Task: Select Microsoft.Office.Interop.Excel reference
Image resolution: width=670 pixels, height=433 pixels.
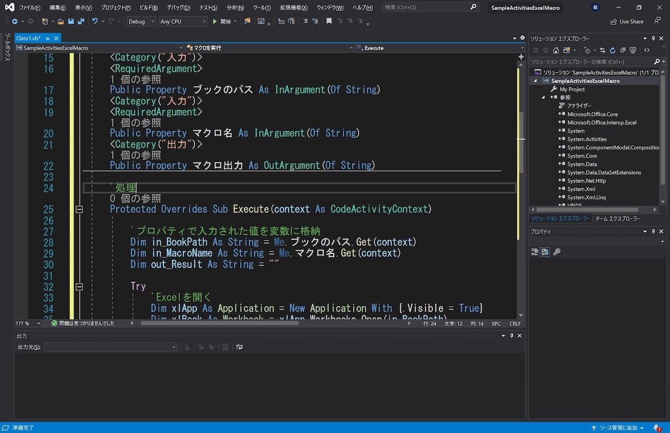Action: (602, 123)
